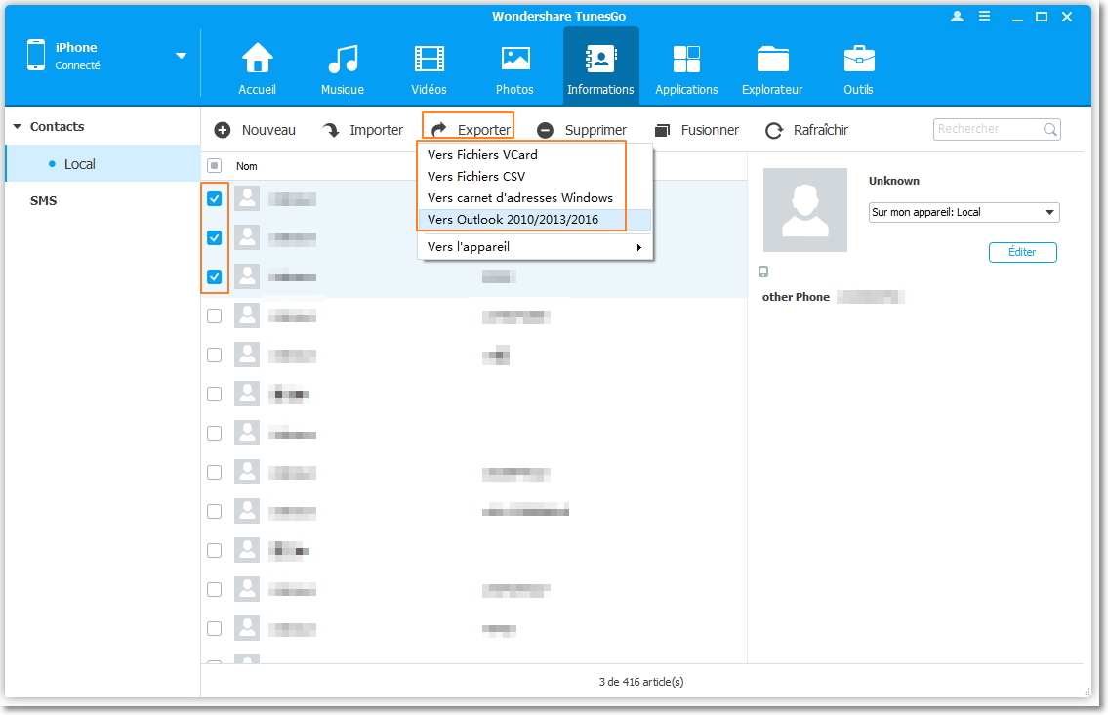
Task: Open the Musique tab
Action: tap(343, 68)
